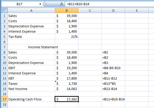Click the green error indicator on Taxes cell
The height and width of the screenshot is (108, 154).
56,81
